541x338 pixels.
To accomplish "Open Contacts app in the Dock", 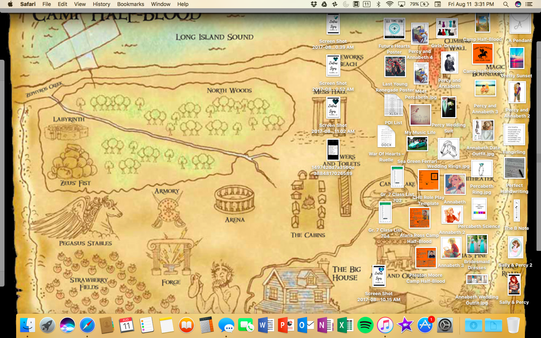I will pyautogui.click(x=107, y=325).
